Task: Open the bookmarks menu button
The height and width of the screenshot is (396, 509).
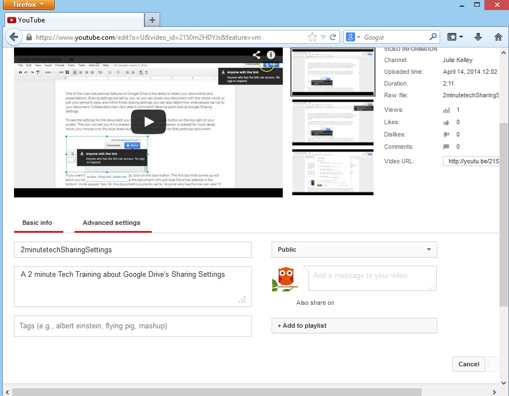Action: [455, 37]
